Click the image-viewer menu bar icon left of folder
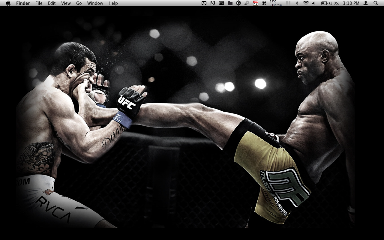 (x=221, y=3)
